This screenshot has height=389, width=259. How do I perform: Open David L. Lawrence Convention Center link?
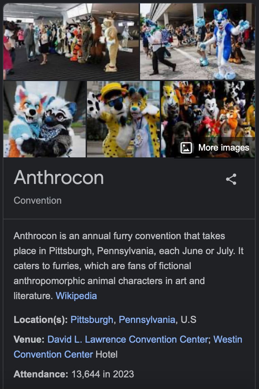128,339
